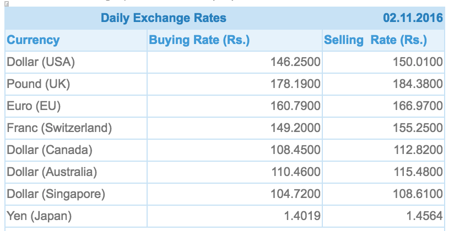454x231 pixels.
Task: Click the Currency column header
Action: coord(33,40)
